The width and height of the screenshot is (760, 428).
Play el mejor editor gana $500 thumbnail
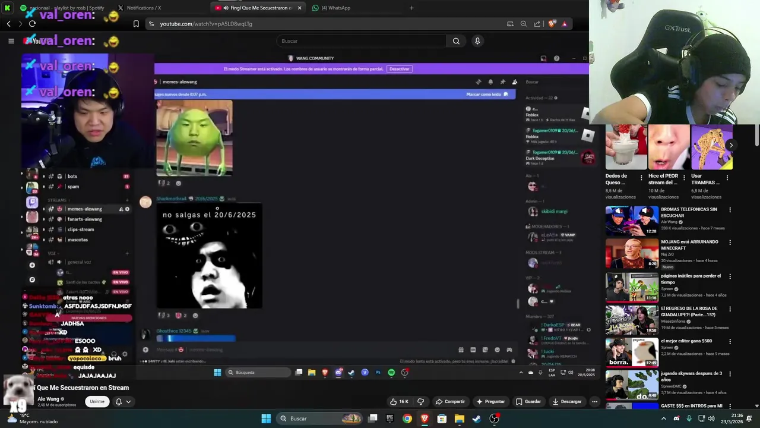(632, 352)
